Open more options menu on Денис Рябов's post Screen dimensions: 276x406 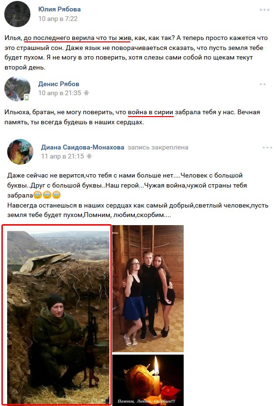click(x=263, y=84)
